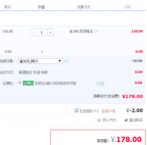The width and height of the screenshot is (147, 145).
Task: Toggle the 运费险 checkbox
Action: click(20, 82)
